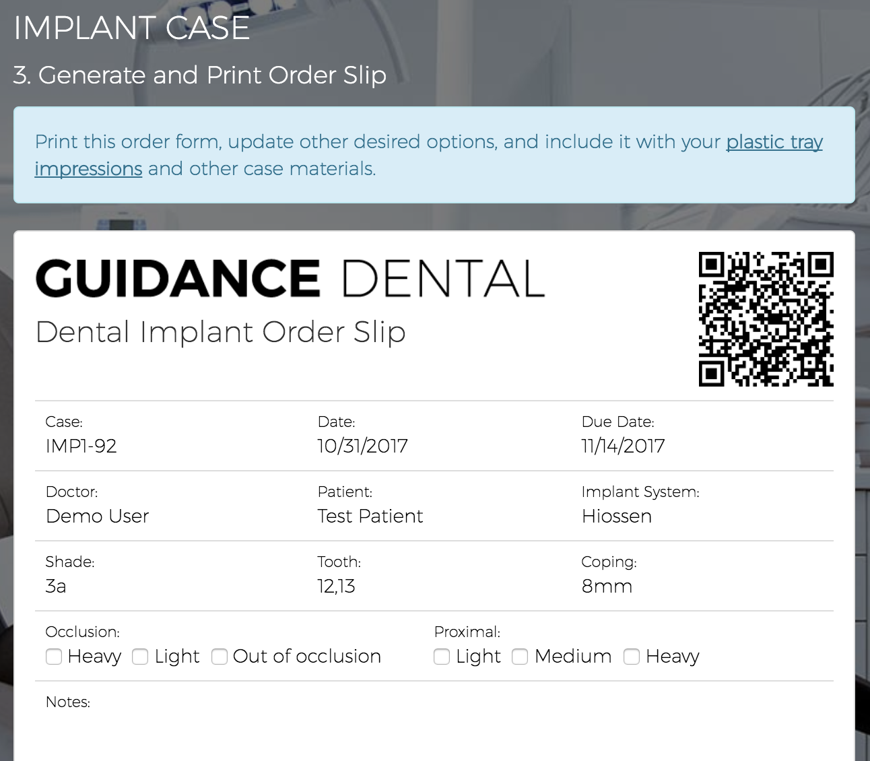Check the Heavy proximal checkbox
Image resolution: width=870 pixels, height=761 pixels.
click(x=632, y=657)
